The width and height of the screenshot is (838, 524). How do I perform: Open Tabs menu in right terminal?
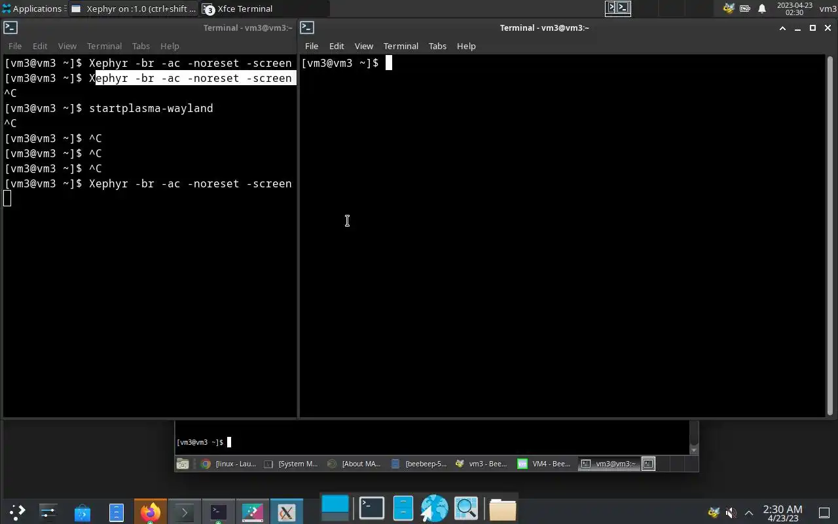coord(437,46)
